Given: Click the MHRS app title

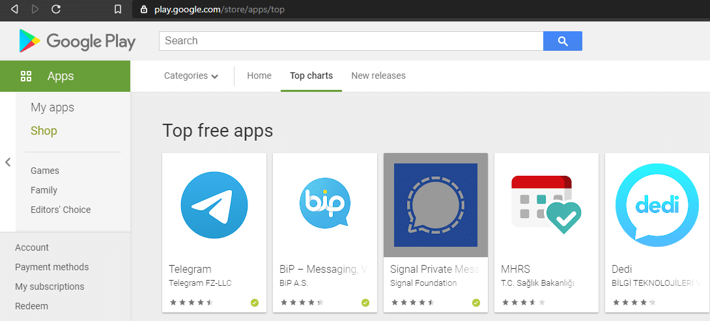Looking at the screenshot, I should [x=515, y=270].
